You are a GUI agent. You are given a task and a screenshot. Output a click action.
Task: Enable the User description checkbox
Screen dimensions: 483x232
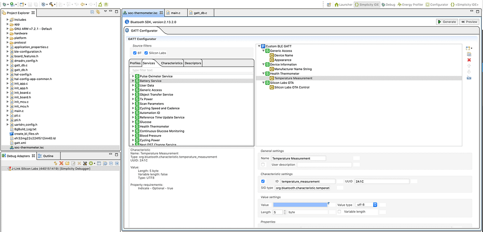tap(263, 165)
